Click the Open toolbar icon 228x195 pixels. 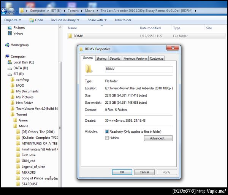(32, 20)
